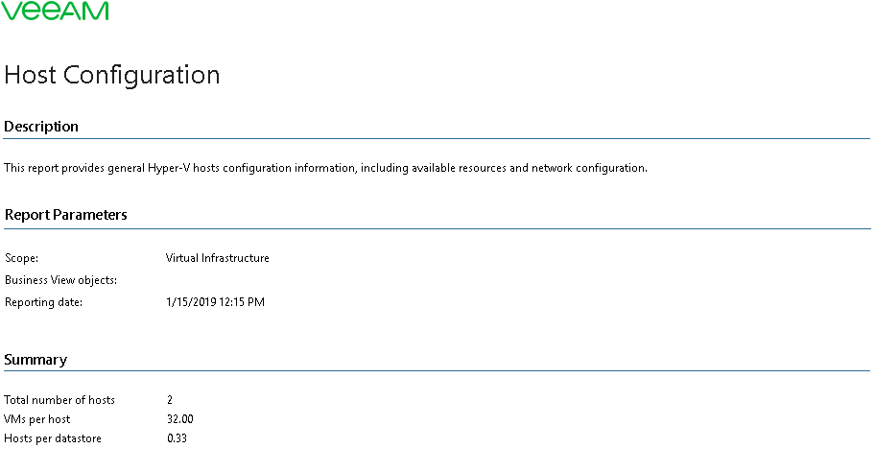Click the line under Summary heading
The width and height of the screenshot is (875, 449).
437,371
